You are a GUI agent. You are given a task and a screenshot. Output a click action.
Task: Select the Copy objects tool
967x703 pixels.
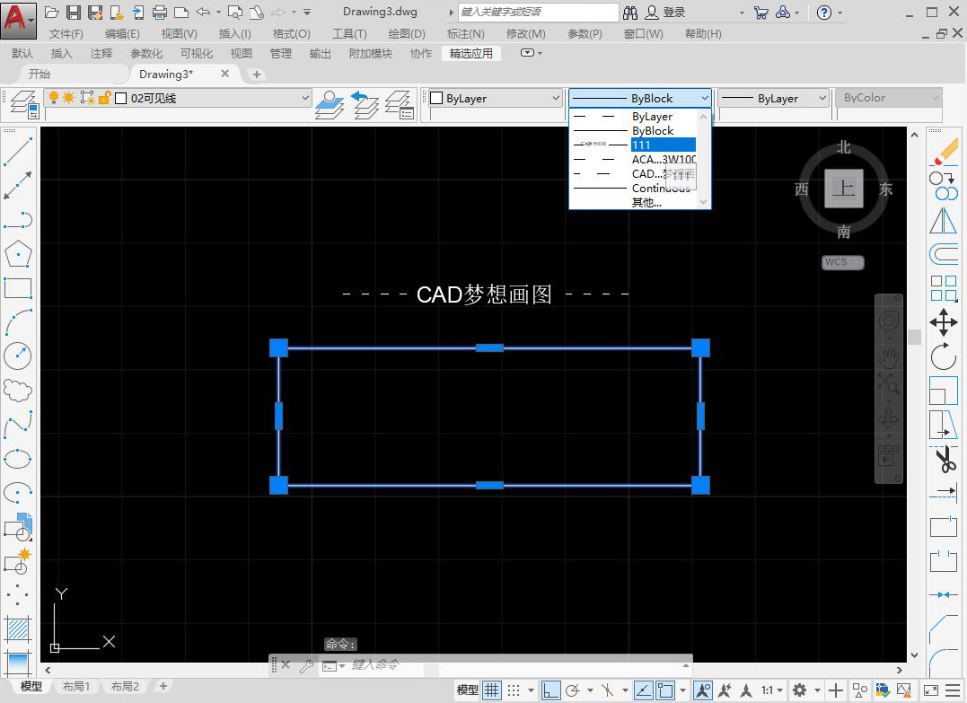click(x=943, y=186)
